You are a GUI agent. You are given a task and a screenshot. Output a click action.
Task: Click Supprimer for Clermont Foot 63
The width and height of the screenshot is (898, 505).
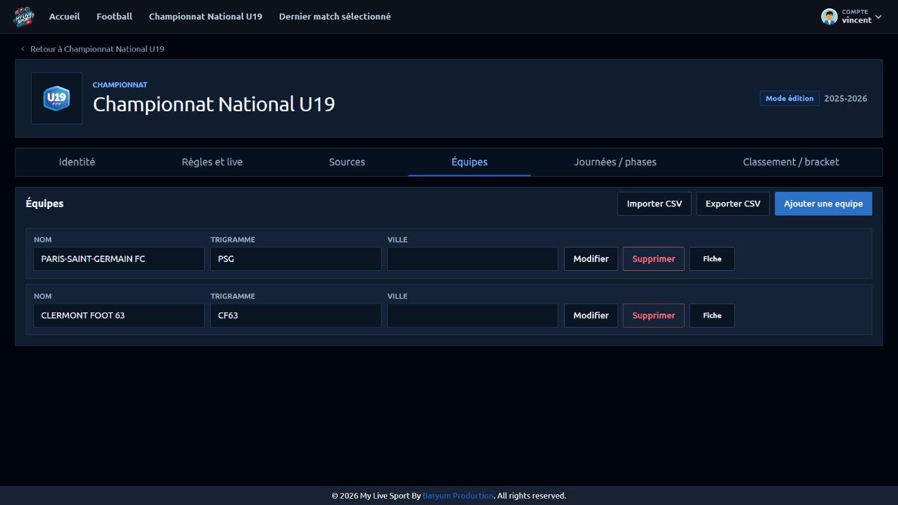pyautogui.click(x=654, y=316)
